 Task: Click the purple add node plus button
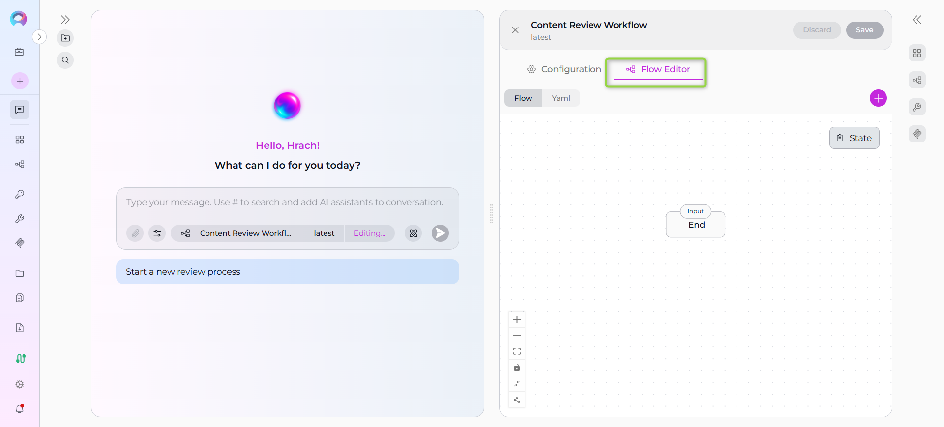[878, 98]
